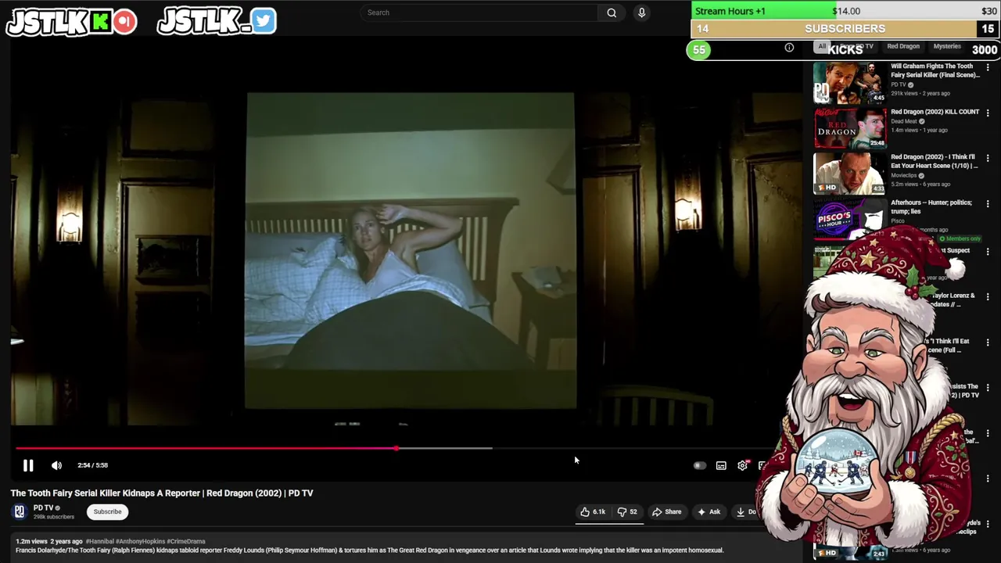Click the '1.2m views 2 years ago' text
The height and width of the screenshot is (563, 1001).
pos(48,541)
